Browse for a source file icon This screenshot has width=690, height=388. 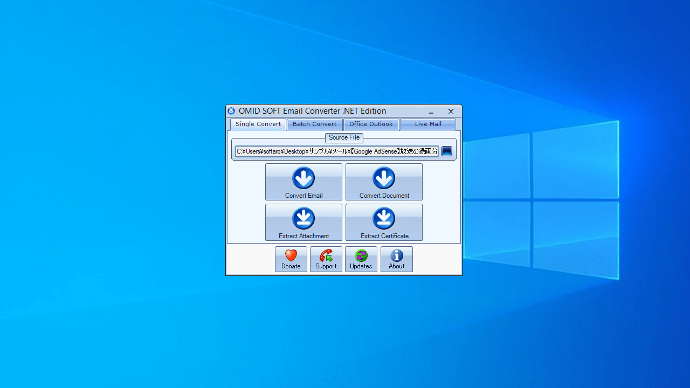pos(447,151)
